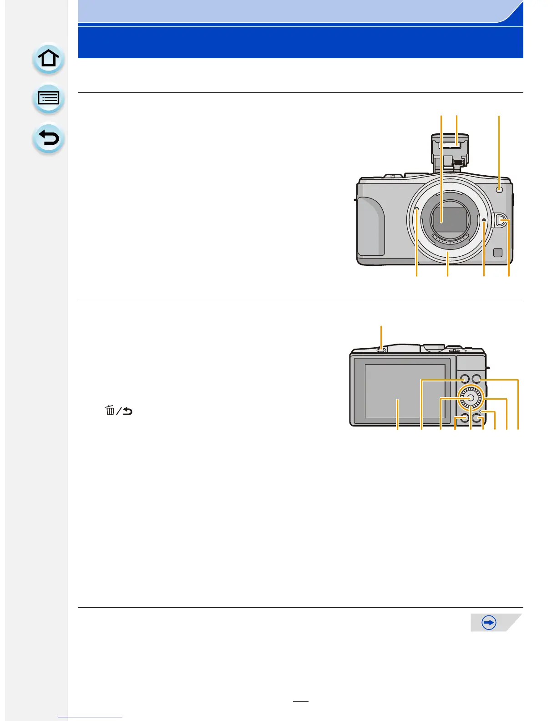Click the return arrow icon in the sidebar
This screenshot has width=557, height=721.
[48, 138]
